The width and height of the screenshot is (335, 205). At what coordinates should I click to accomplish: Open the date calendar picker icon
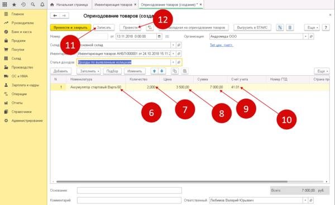[x=159, y=36]
